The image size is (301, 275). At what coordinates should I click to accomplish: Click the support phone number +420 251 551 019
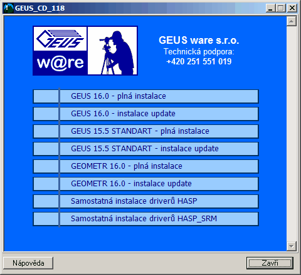[199, 61]
